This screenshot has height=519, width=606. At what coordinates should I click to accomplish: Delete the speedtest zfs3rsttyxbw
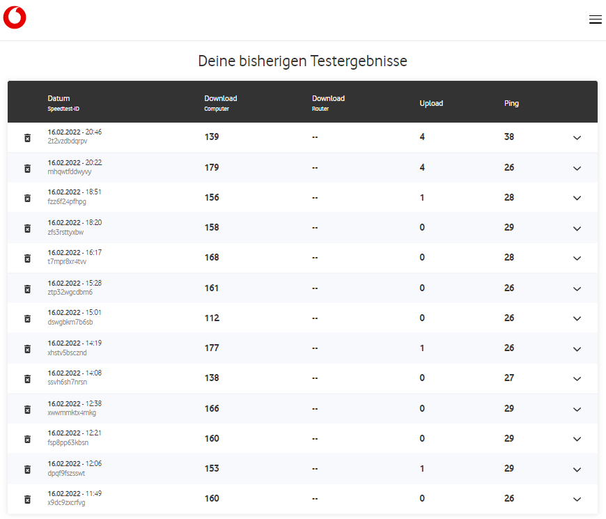point(27,228)
